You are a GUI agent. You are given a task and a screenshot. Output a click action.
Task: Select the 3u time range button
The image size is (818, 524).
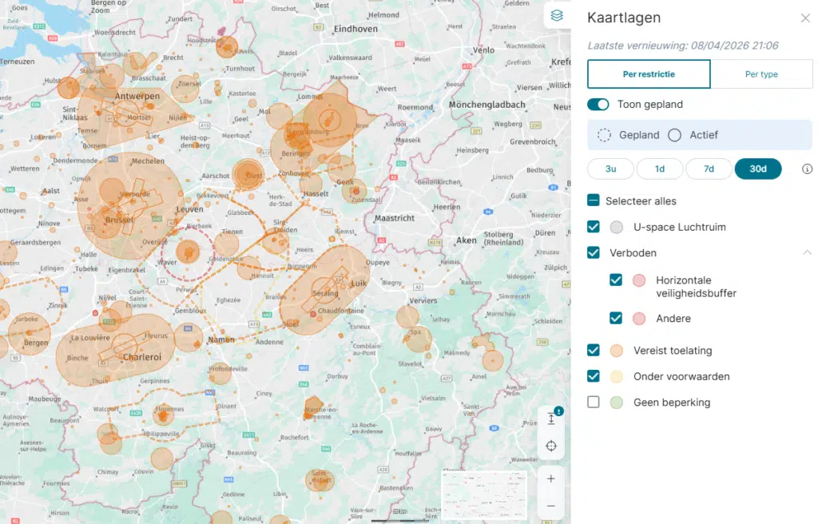click(610, 169)
